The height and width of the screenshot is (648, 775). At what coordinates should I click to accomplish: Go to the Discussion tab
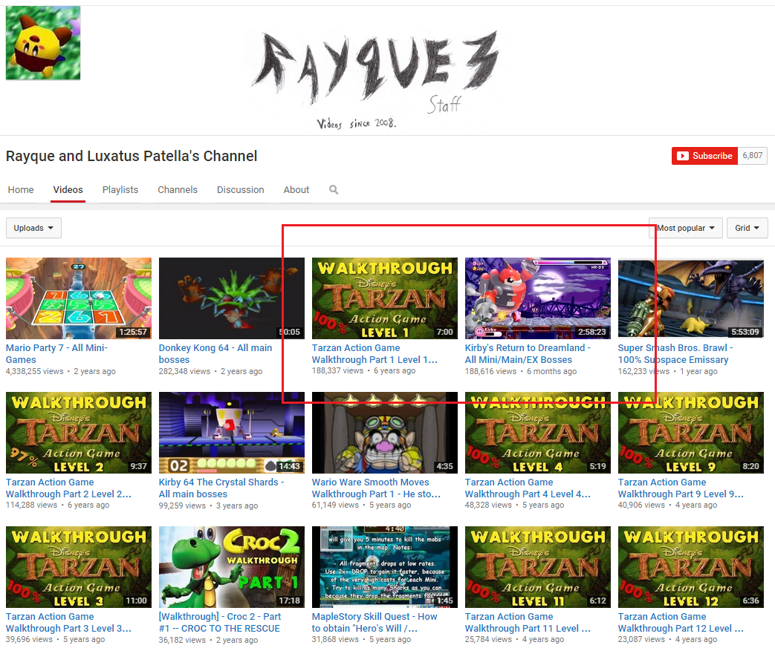tap(240, 190)
